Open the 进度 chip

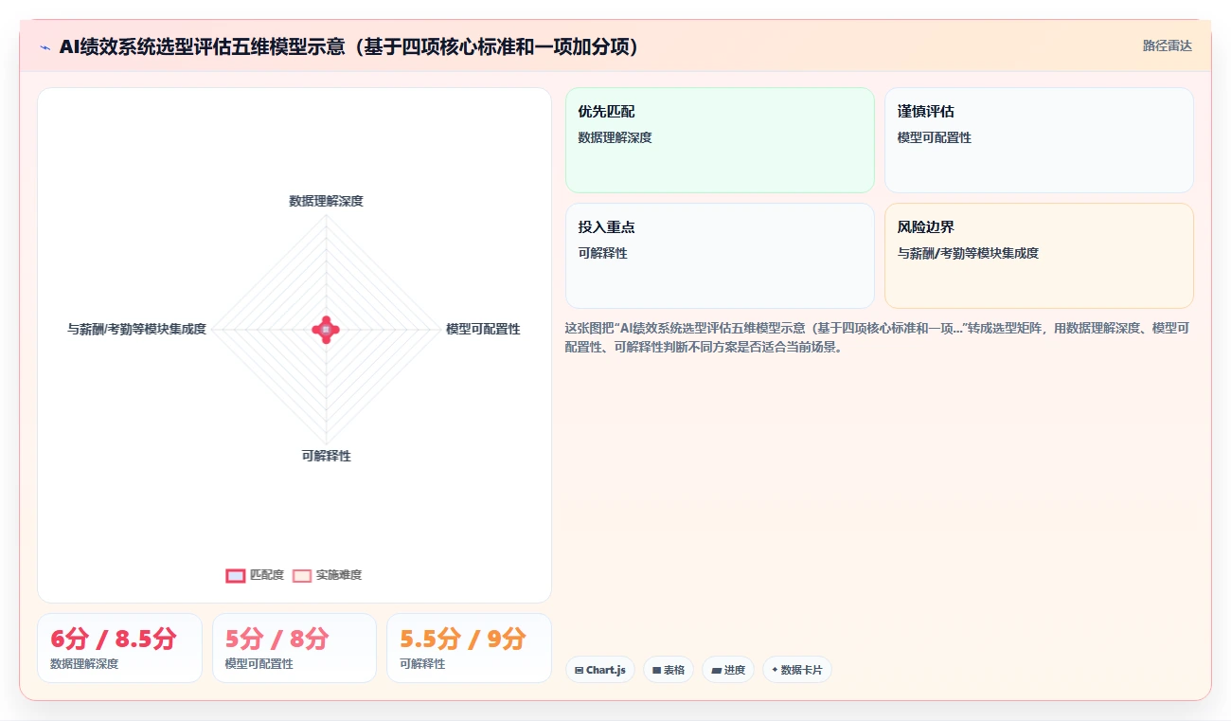pos(728,670)
